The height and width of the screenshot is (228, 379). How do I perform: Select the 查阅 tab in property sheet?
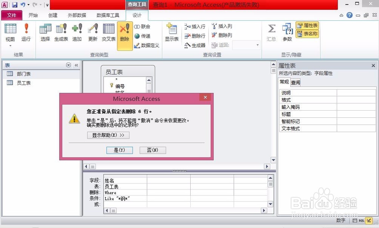click(295, 83)
